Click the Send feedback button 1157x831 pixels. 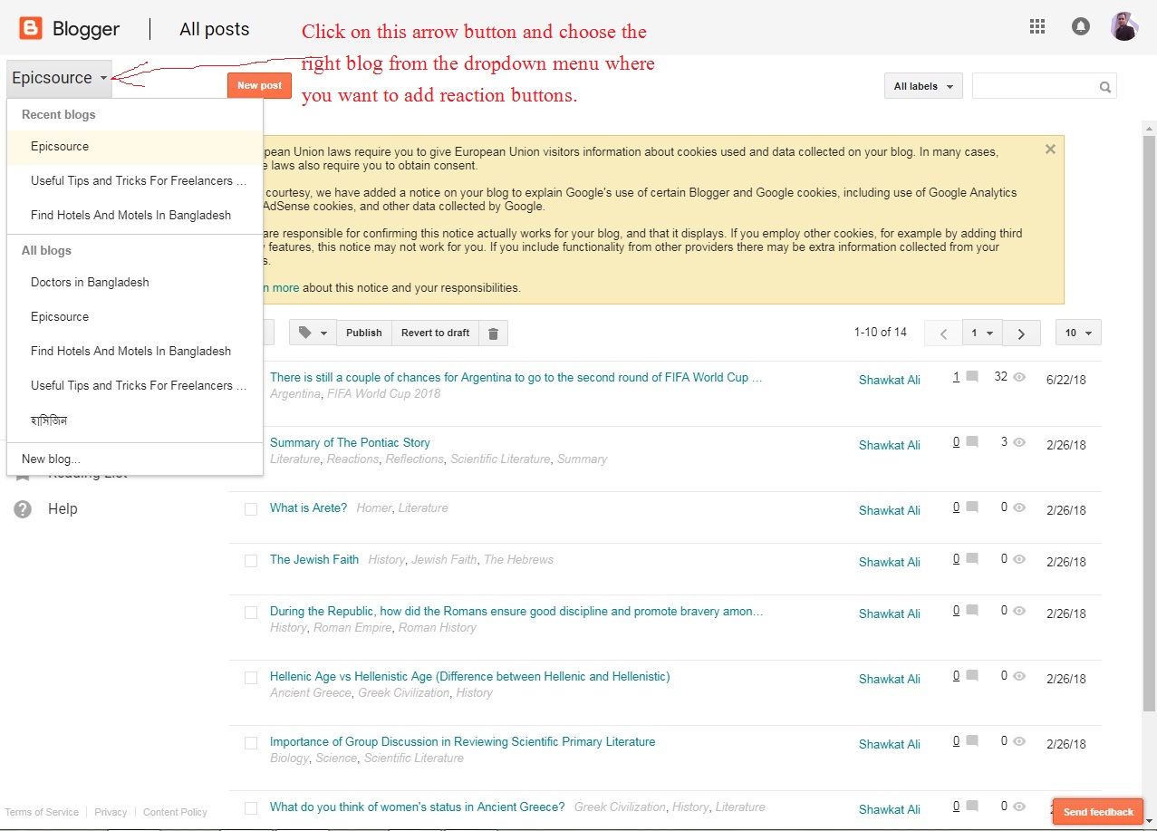(1098, 812)
